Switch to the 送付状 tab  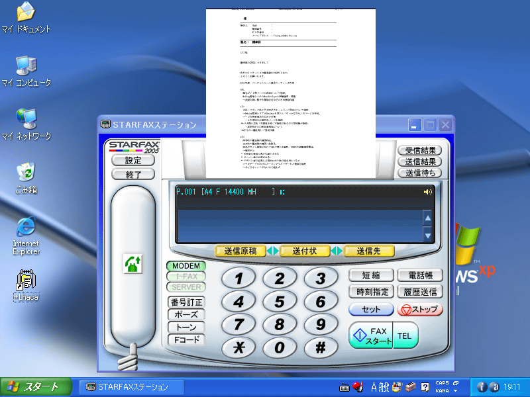[x=305, y=251]
